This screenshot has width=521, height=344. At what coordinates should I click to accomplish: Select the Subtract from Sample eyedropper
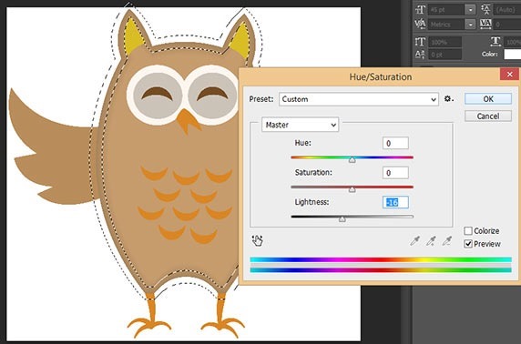click(447, 241)
